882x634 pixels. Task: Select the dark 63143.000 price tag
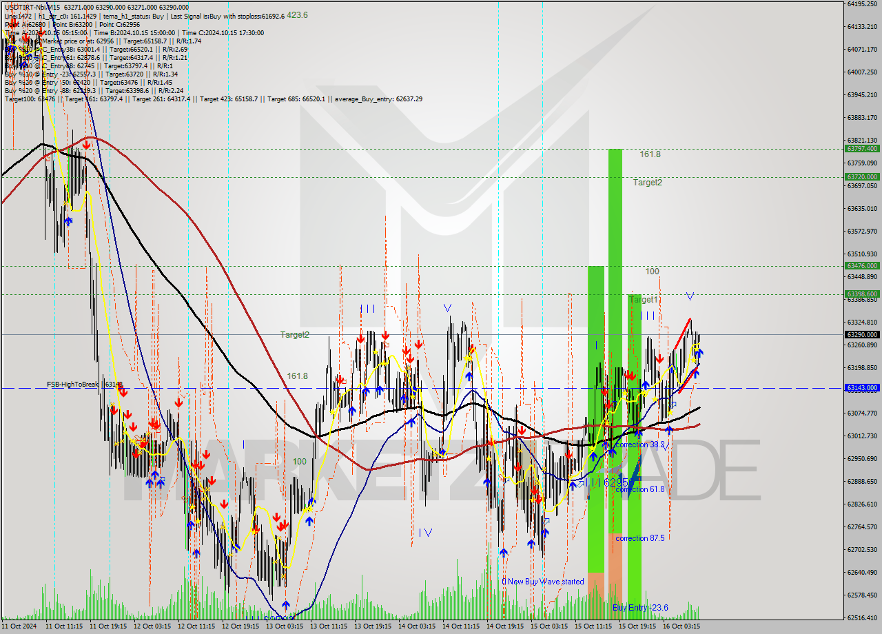(x=861, y=388)
